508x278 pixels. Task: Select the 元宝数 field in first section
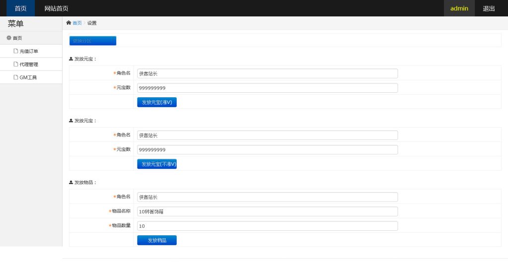[x=267, y=88]
